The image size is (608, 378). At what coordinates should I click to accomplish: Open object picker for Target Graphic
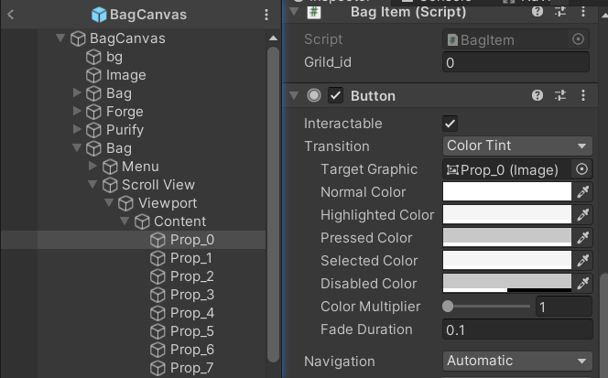(581, 169)
